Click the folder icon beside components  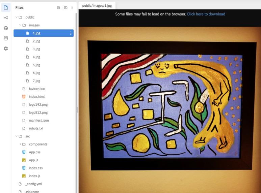point(24,144)
